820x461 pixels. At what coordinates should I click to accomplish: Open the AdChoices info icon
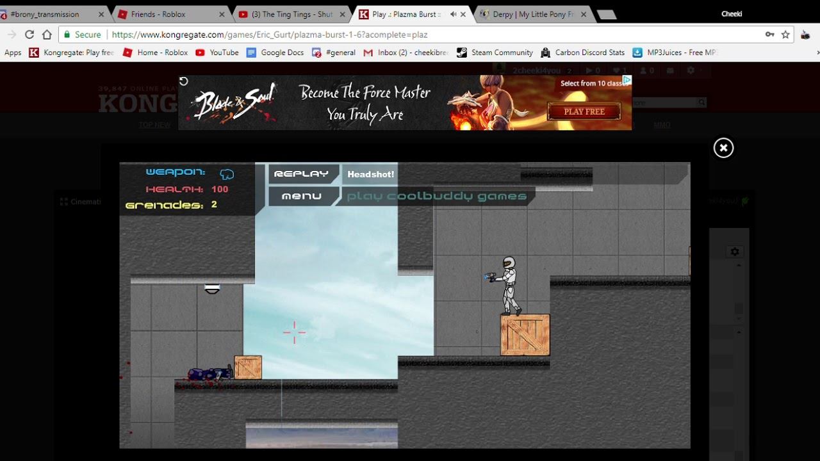[x=627, y=80]
